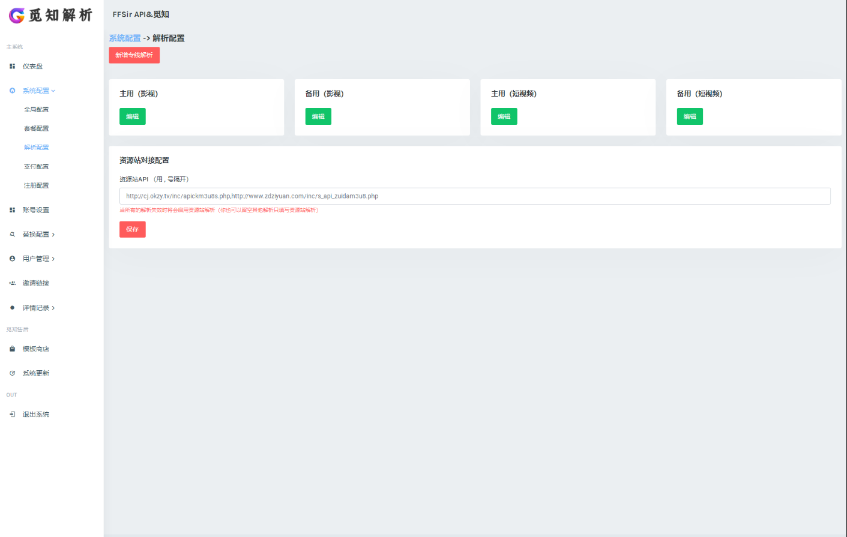Click the 仪表盘 dashboard icon
Screen dimensions: 847x537
12,67
